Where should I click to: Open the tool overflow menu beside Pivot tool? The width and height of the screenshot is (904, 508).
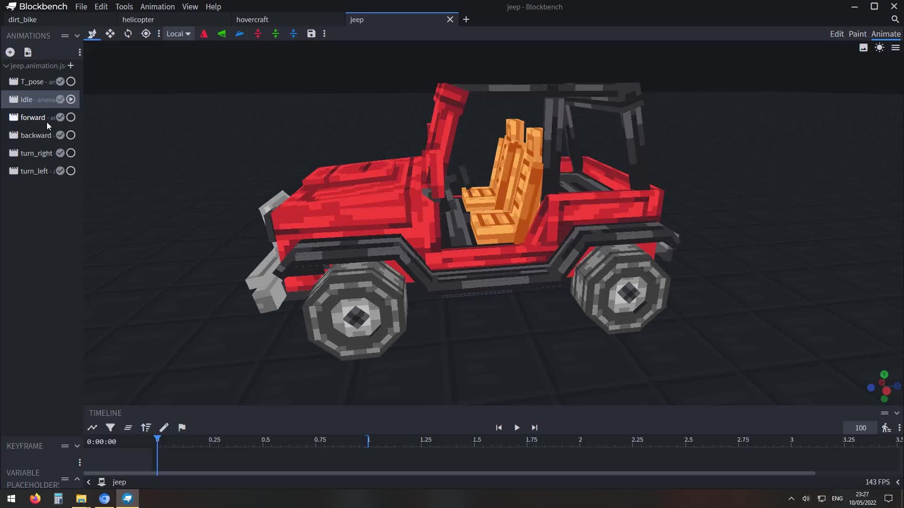159,33
